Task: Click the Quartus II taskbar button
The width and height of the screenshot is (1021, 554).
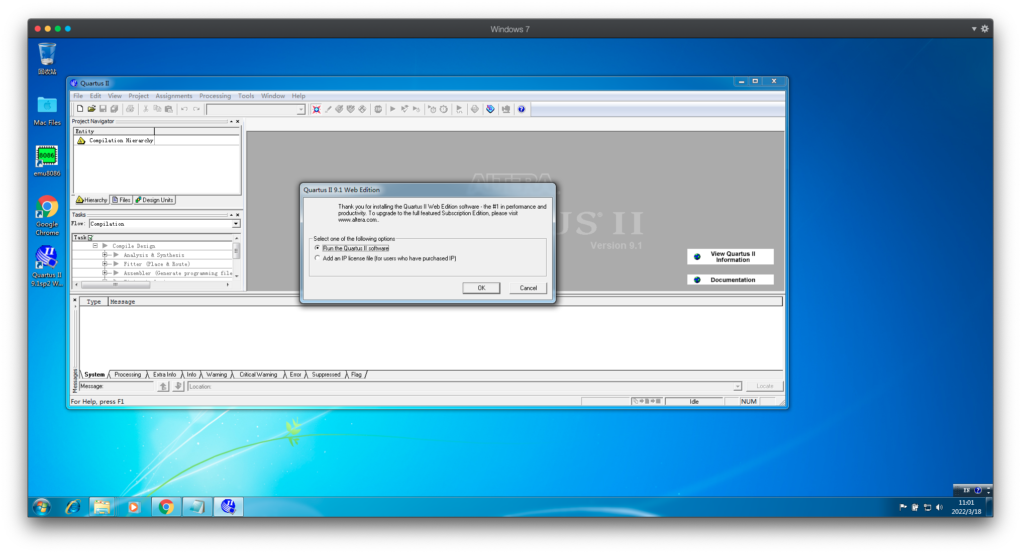Action: [x=229, y=507]
